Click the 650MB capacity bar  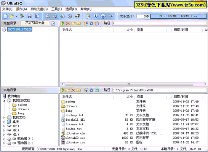178,16
